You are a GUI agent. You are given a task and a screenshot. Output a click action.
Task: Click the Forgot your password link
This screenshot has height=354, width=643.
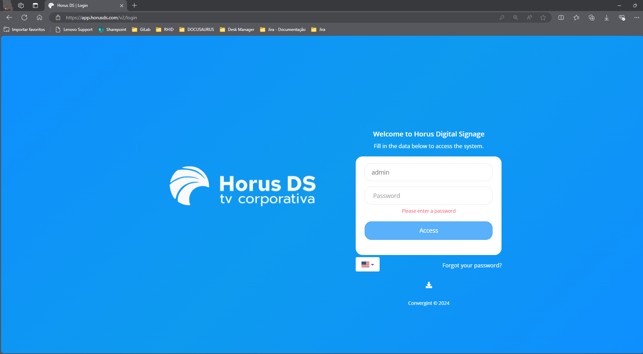click(472, 265)
